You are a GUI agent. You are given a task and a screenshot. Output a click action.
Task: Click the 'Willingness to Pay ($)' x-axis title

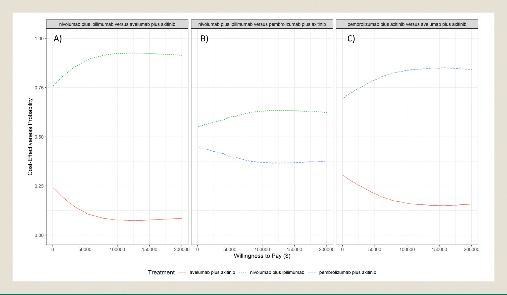[x=262, y=256]
